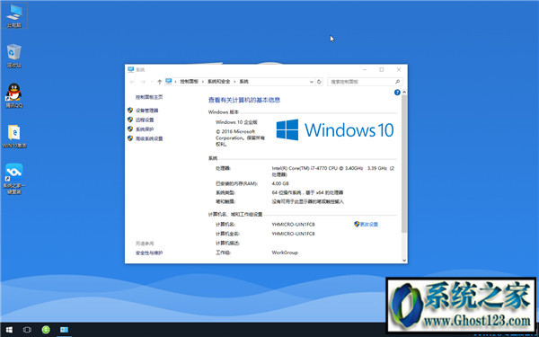Click the 查看有关计算机的基本信息 heading

[244, 100]
